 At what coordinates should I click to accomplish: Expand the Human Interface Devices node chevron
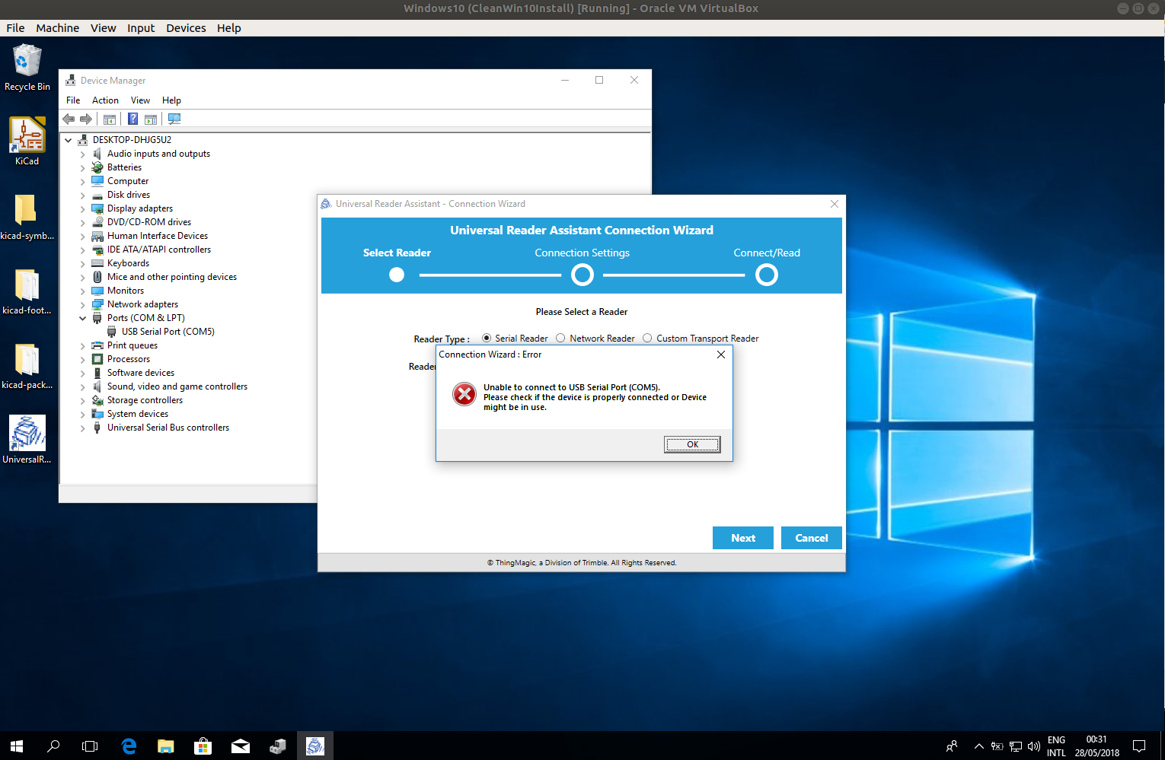click(82, 236)
